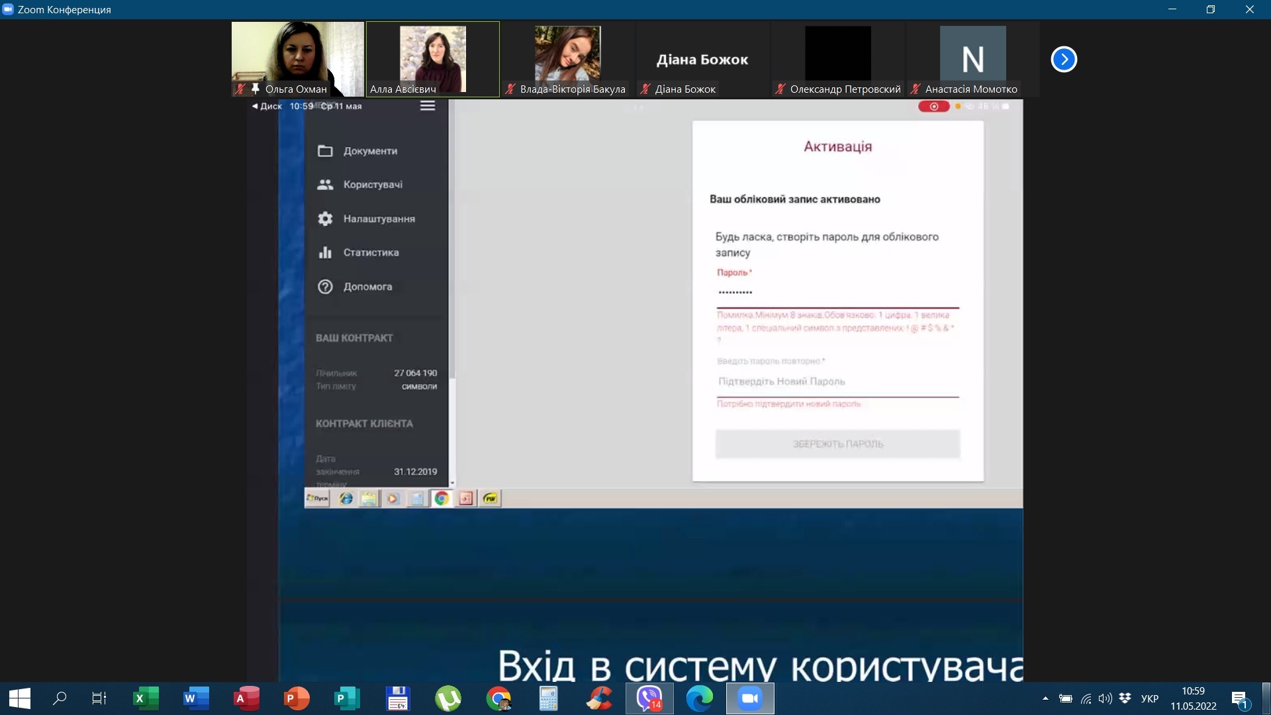1271x715 pixels.
Task: Launch uTorrent from taskbar
Action: click(448, 698)
